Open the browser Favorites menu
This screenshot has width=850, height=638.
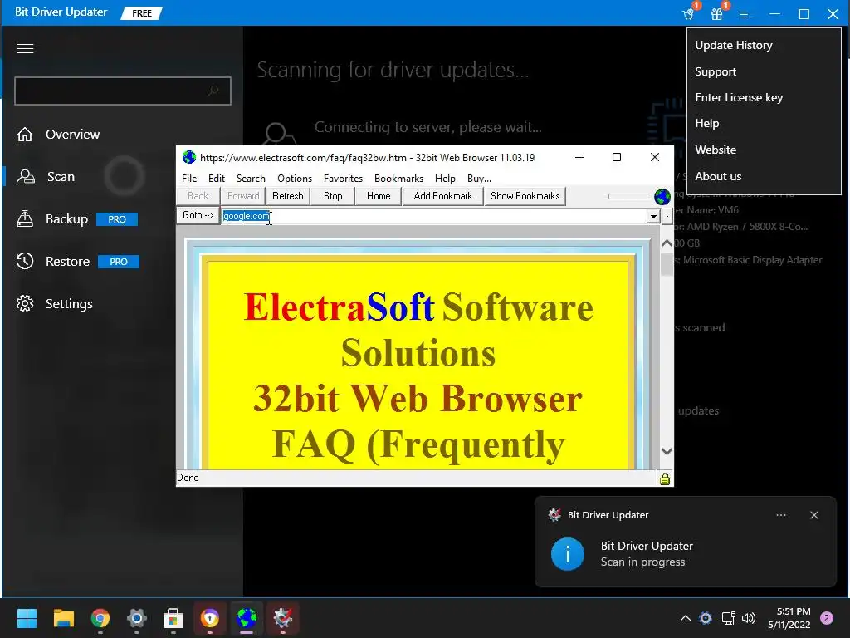[x=343, y=179]
